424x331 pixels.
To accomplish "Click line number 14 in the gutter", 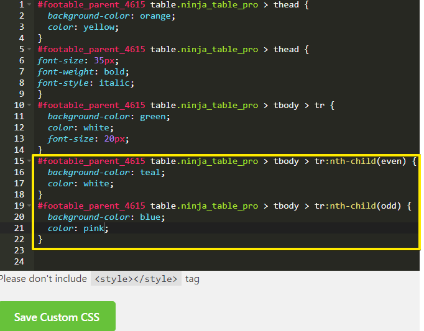I will (x=19, y=150).
